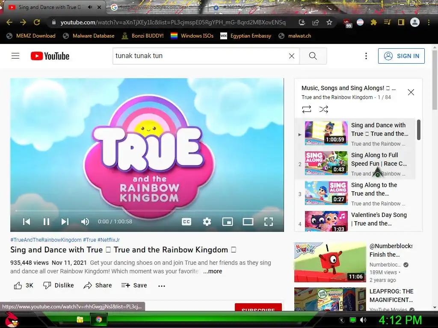Click the playlist panel scrollbar
The height and width of the screenshot is (328, 438).
(x=418, y=130)
